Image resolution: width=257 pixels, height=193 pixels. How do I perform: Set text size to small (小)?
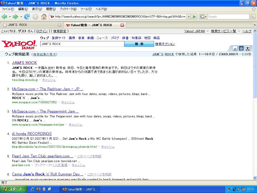tap(235, 49)
